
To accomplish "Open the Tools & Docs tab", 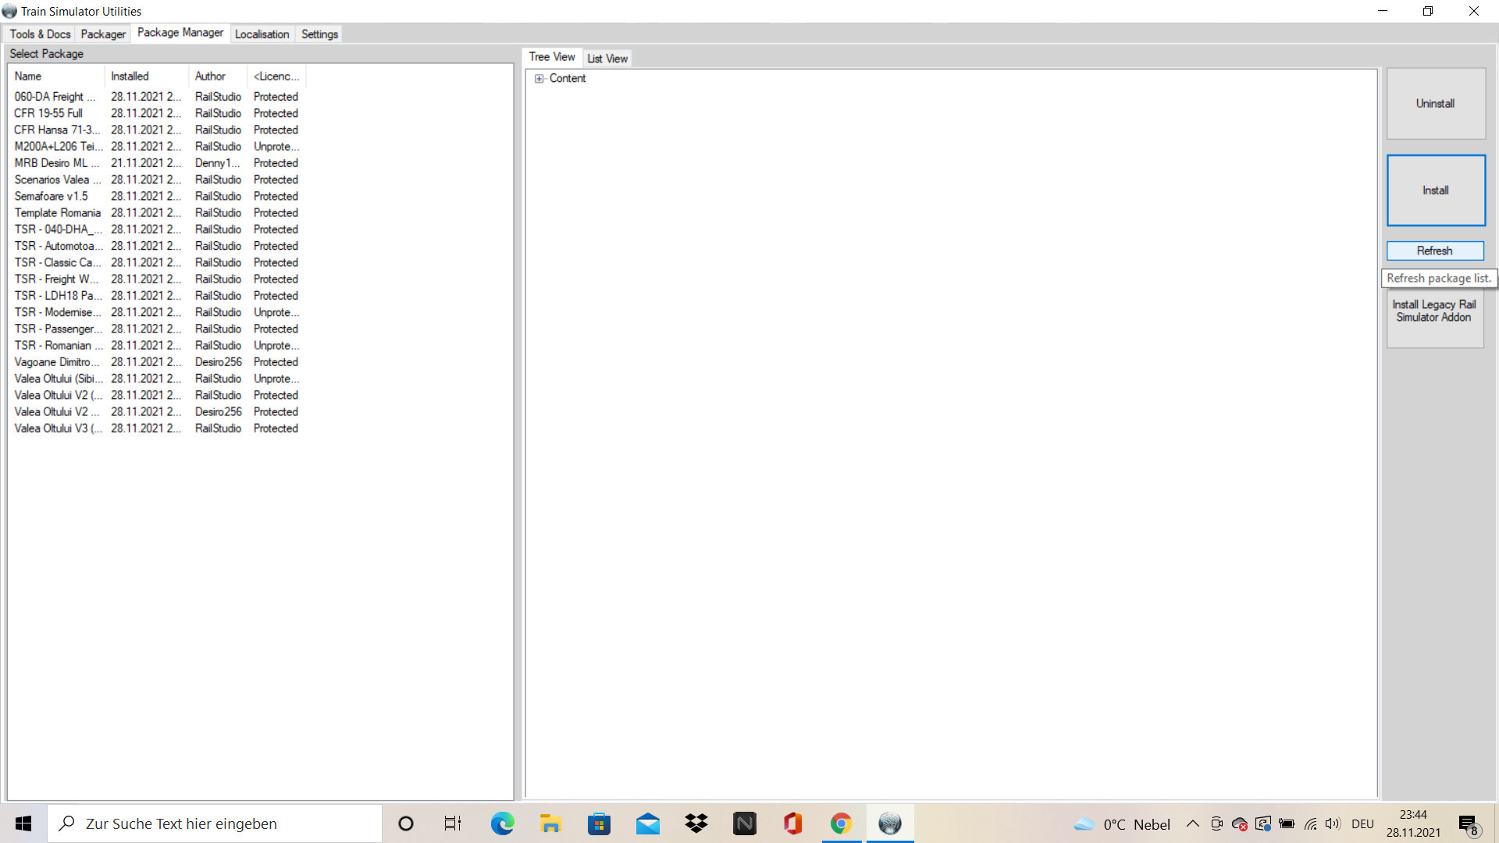I will [x=40, y=34].
